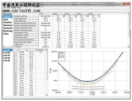The image size is (132, 101).
Task: Open the Plot menu
Action: point(8,8)
